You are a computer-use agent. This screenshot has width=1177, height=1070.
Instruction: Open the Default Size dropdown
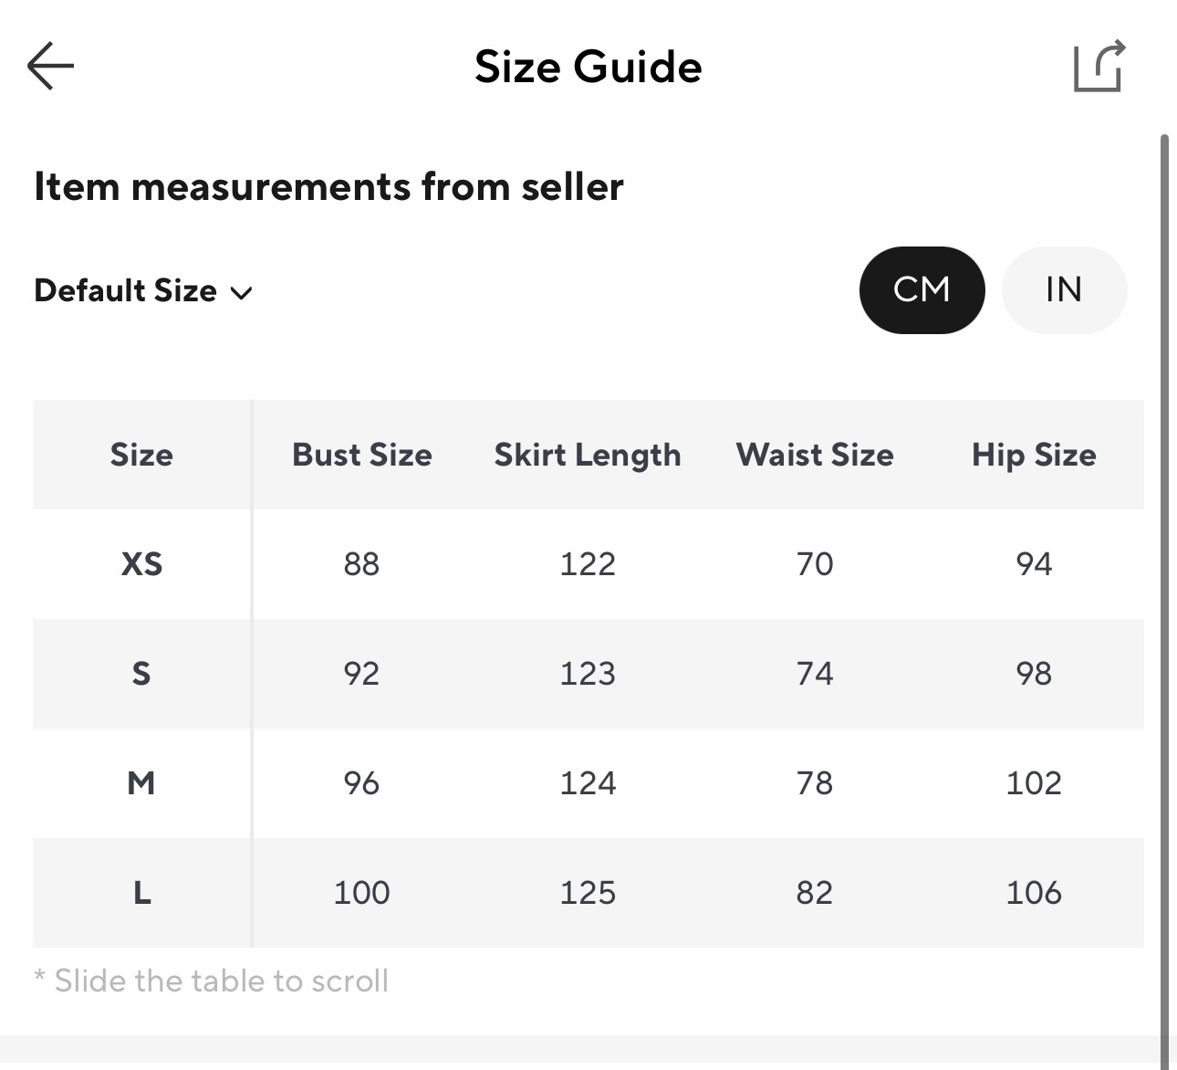(x=141, y=291)
